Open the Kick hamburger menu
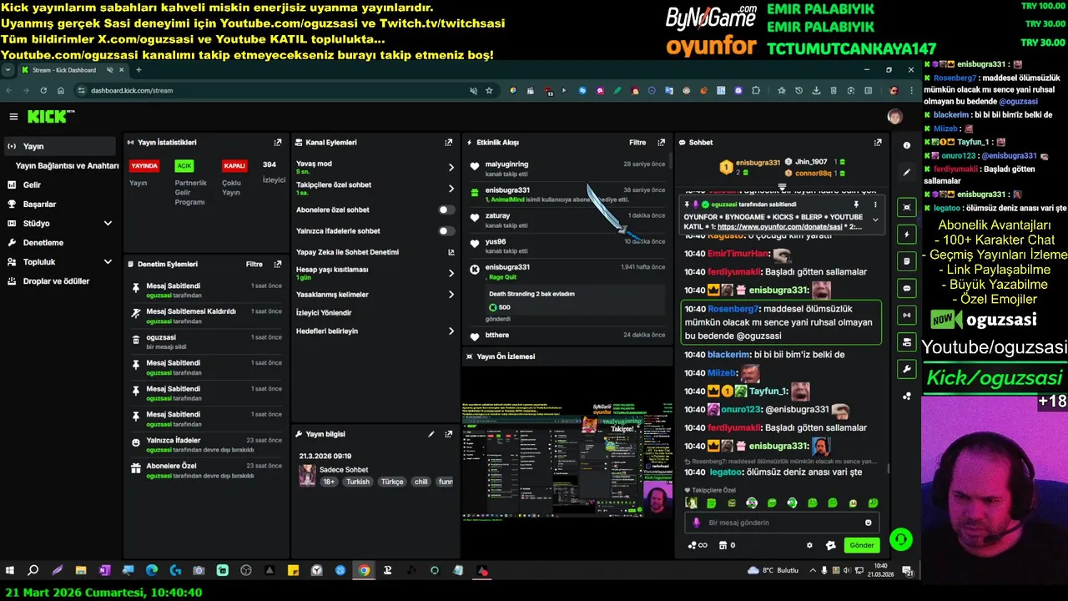Image resolution: width=1068 pixels, height=601 pixels. click(x=13, y=117)
